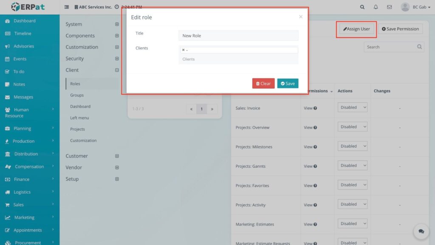Screen dimensions: 435x245
Task: Collapse the Client settings section
Action: pyautogui.click(x=117, y=70)
